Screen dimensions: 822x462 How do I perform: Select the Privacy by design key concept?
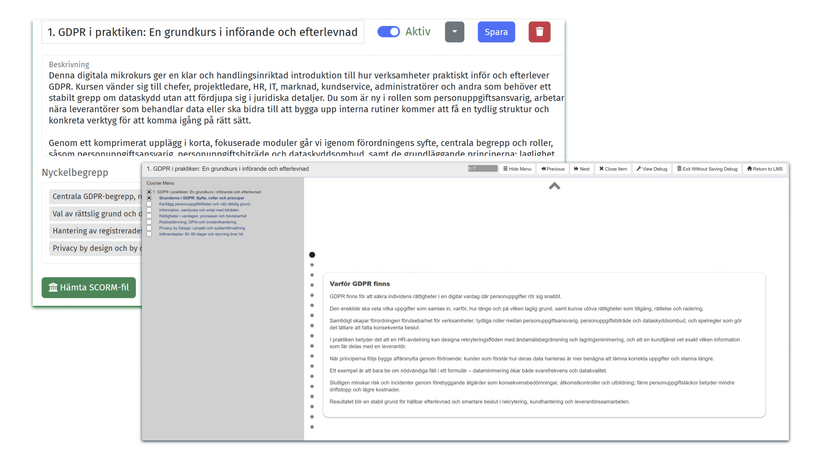point(96,248)
